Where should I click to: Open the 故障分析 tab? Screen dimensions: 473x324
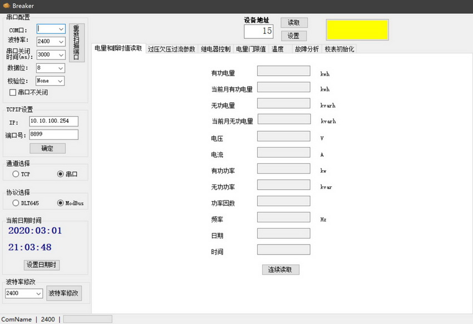[x=307, y=49]
